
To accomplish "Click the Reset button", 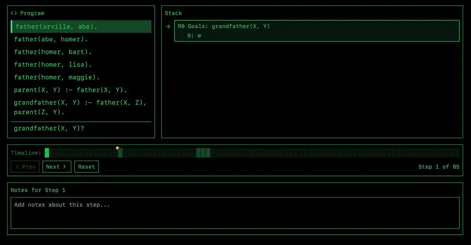I will pos(86,167).
